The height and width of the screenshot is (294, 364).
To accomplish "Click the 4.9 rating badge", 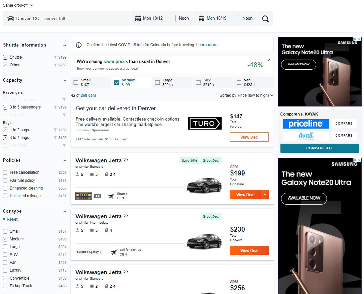I will pyautogui.click(x=98, y=196).
